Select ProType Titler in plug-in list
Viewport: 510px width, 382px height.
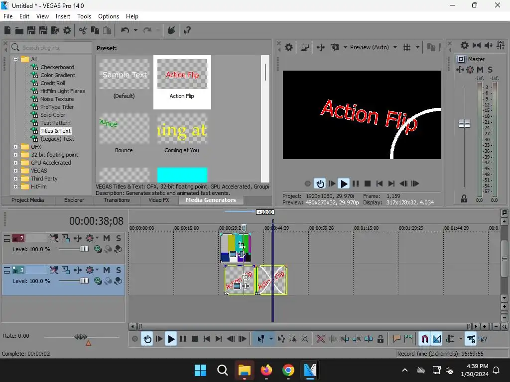tap(57, 107)
